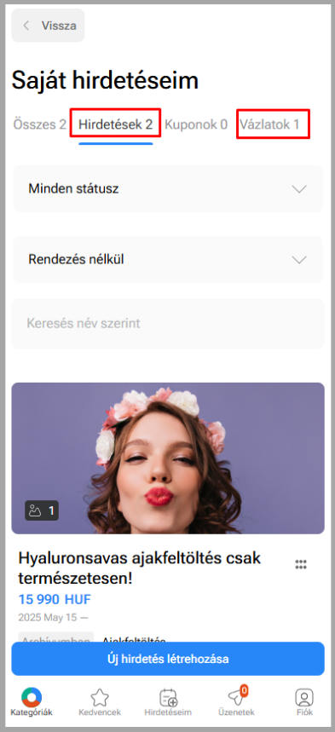Image resolution: width=335 pixels, height=732 pixels.
Task: Open the Kuponok 0 tab
Action: [x=196, y=124]
